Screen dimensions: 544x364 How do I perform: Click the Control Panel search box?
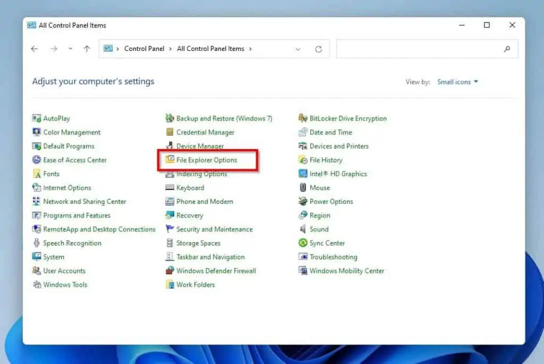pyautogui.click(x=427, y=49)
